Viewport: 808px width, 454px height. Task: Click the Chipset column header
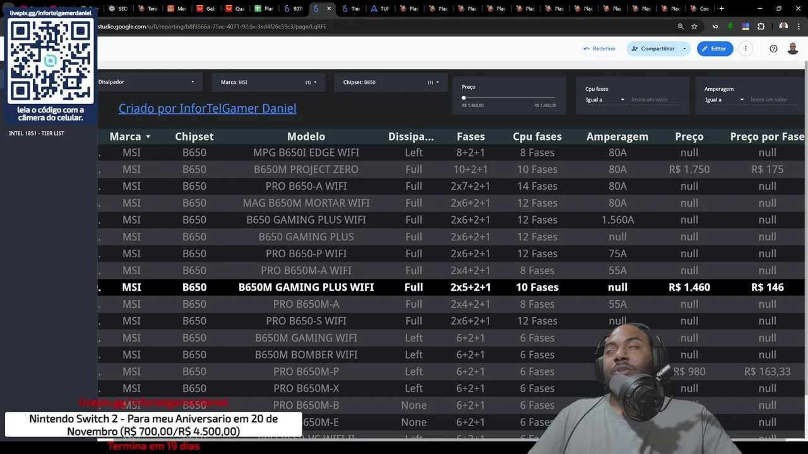pos(194,136)
